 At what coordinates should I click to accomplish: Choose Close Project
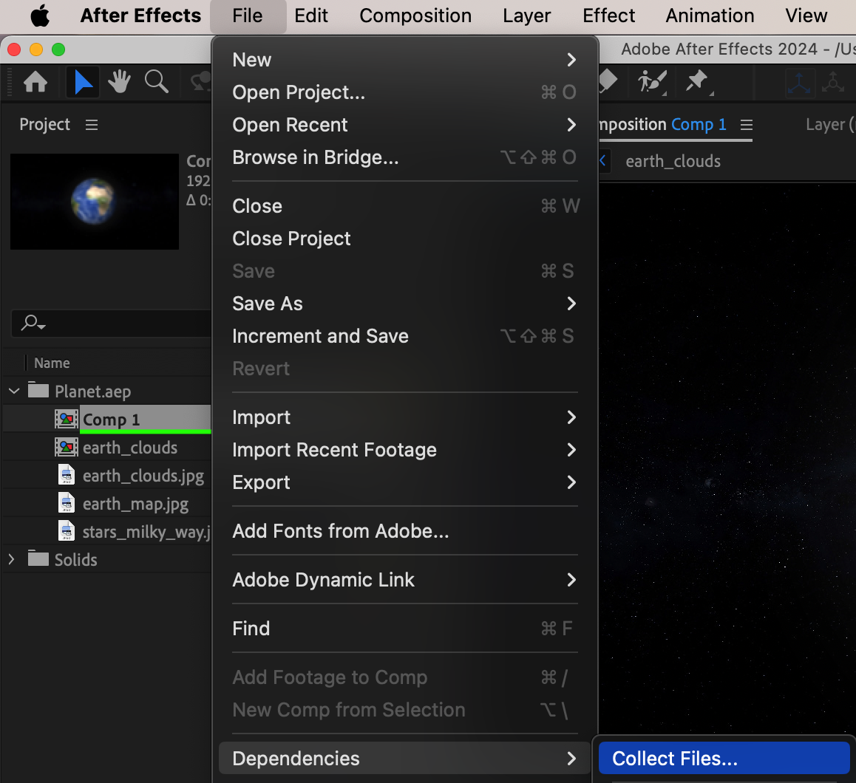[404, 239]
